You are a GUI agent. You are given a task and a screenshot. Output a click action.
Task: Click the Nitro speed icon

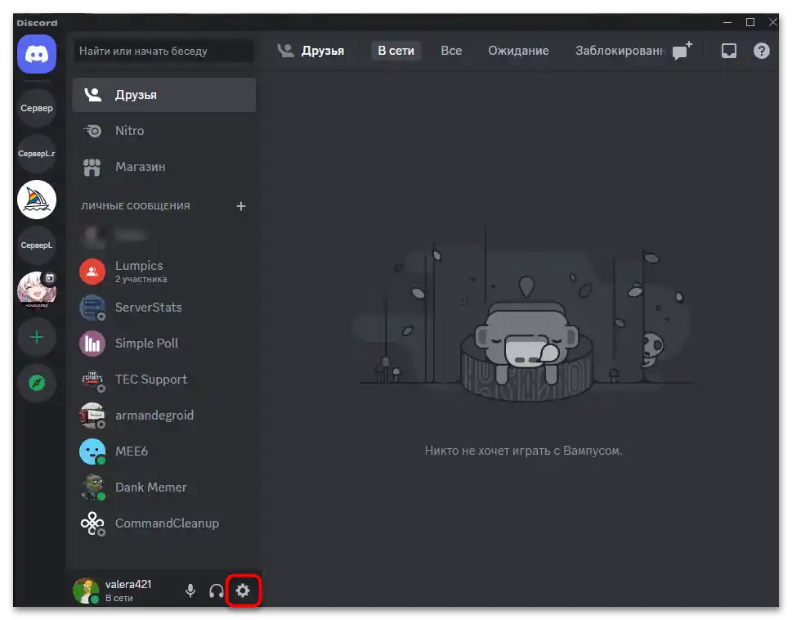[92, 131]
